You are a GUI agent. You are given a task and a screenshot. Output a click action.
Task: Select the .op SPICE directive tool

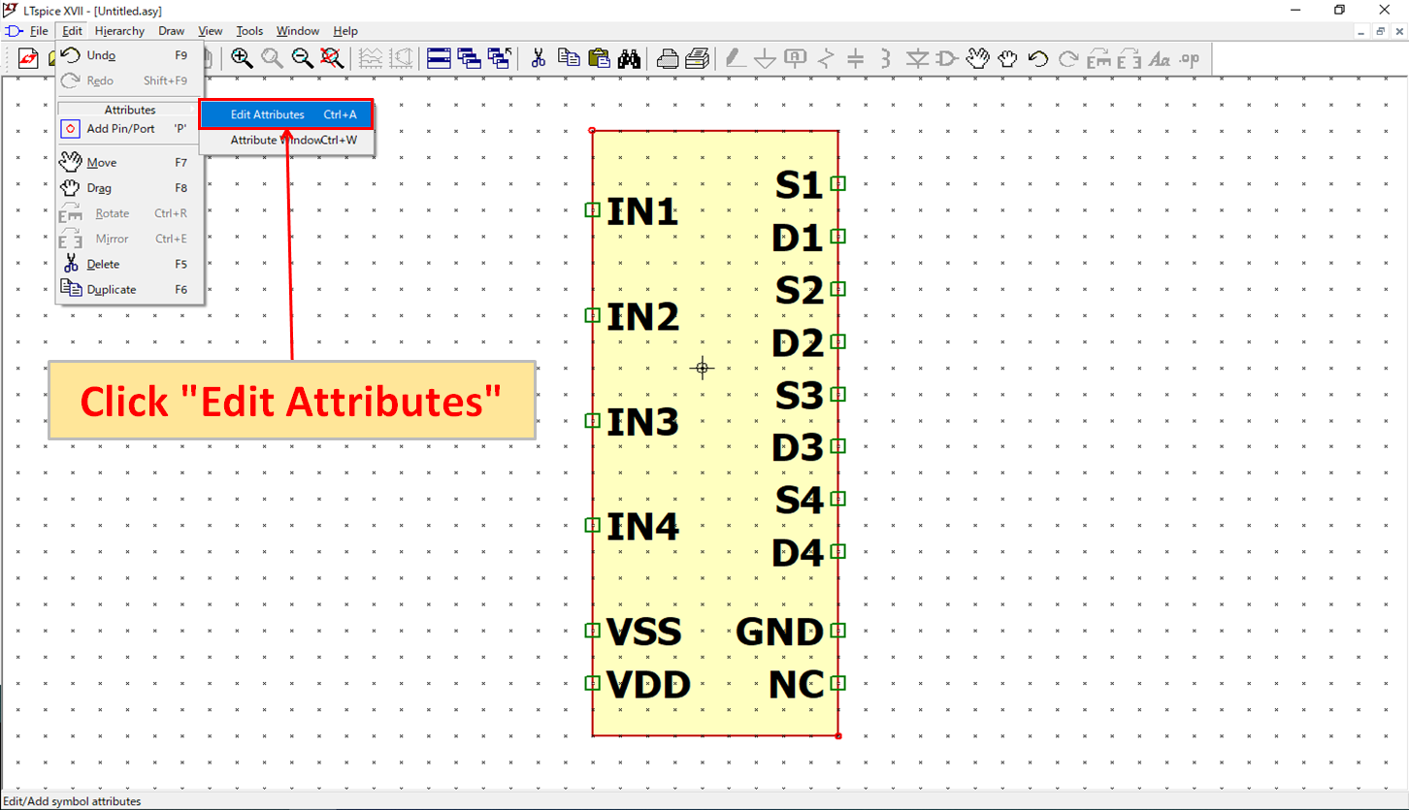(1188, 58)
